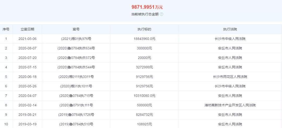The width and height of the screenshot is (282, 128).
Task: Select case number (2020)鲁0784执恢634号
Action: coord(76,48)
